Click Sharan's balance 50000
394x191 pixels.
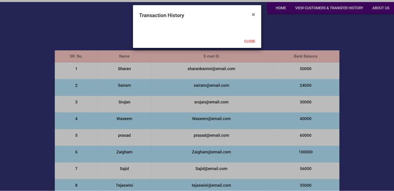point(305,69)
